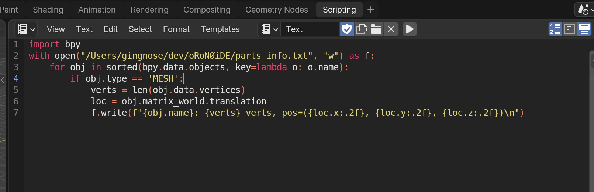
Task: Create new text data-block copy icon
Action: tap(362, 29)
